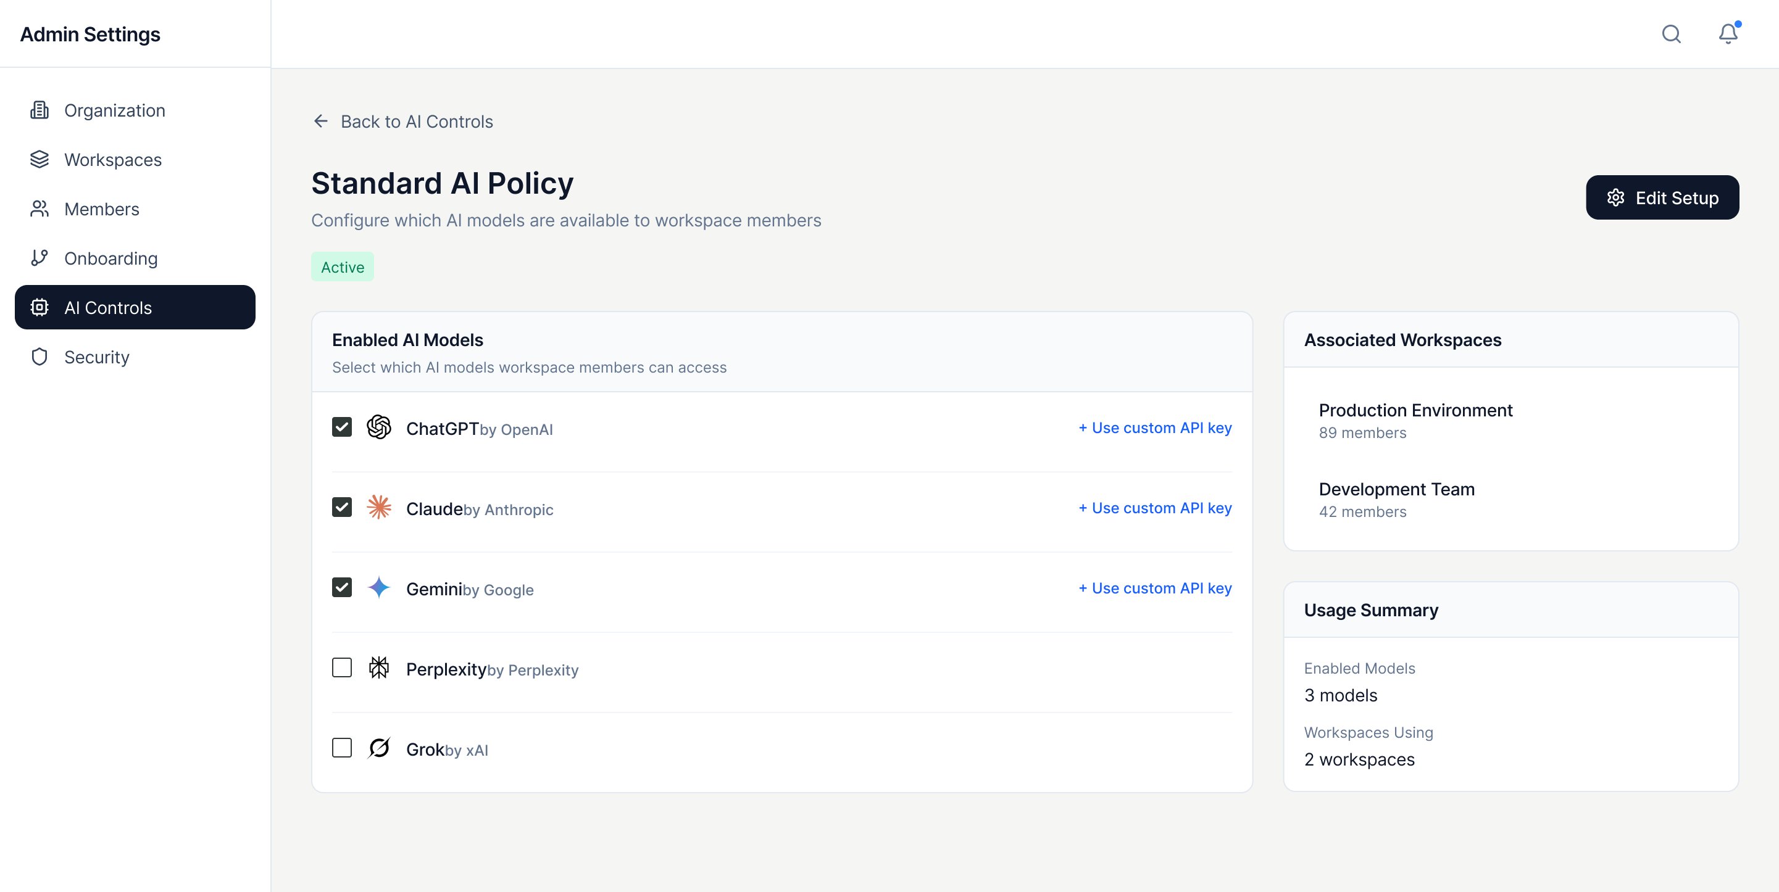The width and height of the screenshot is (1779, 892).
Task: Click the back arrow icon
Action: pos(320,122)
